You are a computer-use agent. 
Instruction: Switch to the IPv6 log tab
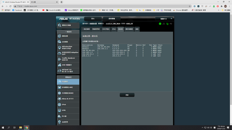(114, 29)
